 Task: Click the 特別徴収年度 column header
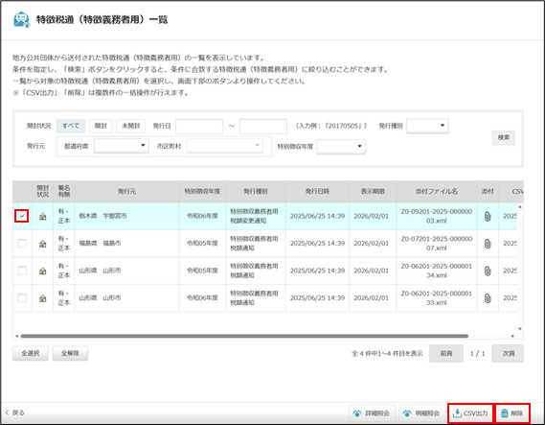202,192
